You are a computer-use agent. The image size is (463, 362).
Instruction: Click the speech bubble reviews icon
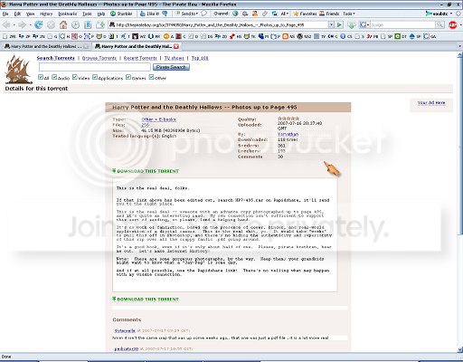pyautogui.click(x=204, y=14)
